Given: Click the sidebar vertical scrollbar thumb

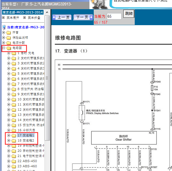Looking at the screenshot, I should pyautogui.click(x=47, y=78).
